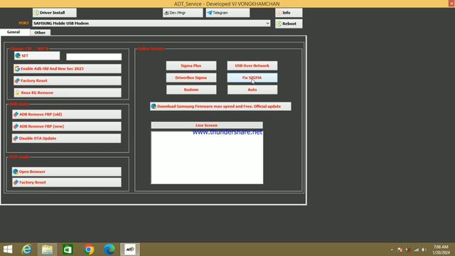Click the Live Screen button
The height and width of the screenshot is (256, 455).
[207, 125]
